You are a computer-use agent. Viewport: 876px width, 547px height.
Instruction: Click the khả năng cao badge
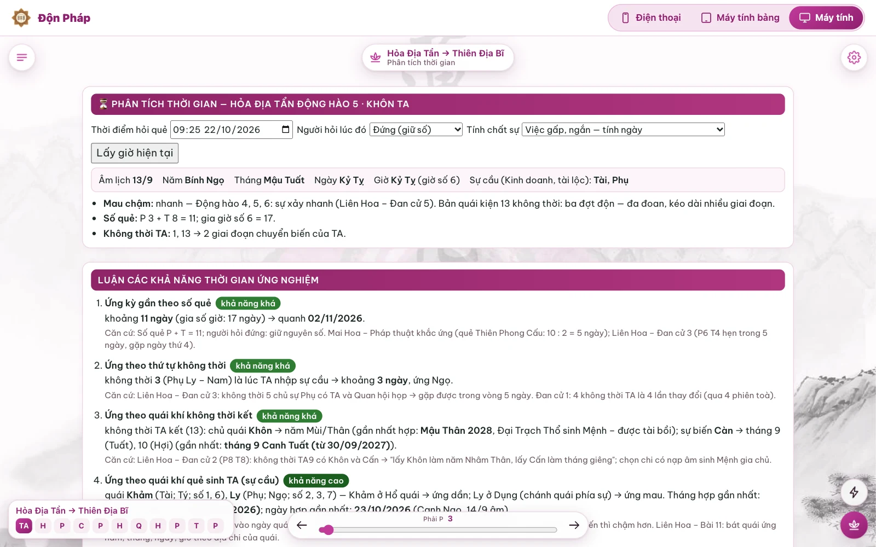tap(316, 481)
